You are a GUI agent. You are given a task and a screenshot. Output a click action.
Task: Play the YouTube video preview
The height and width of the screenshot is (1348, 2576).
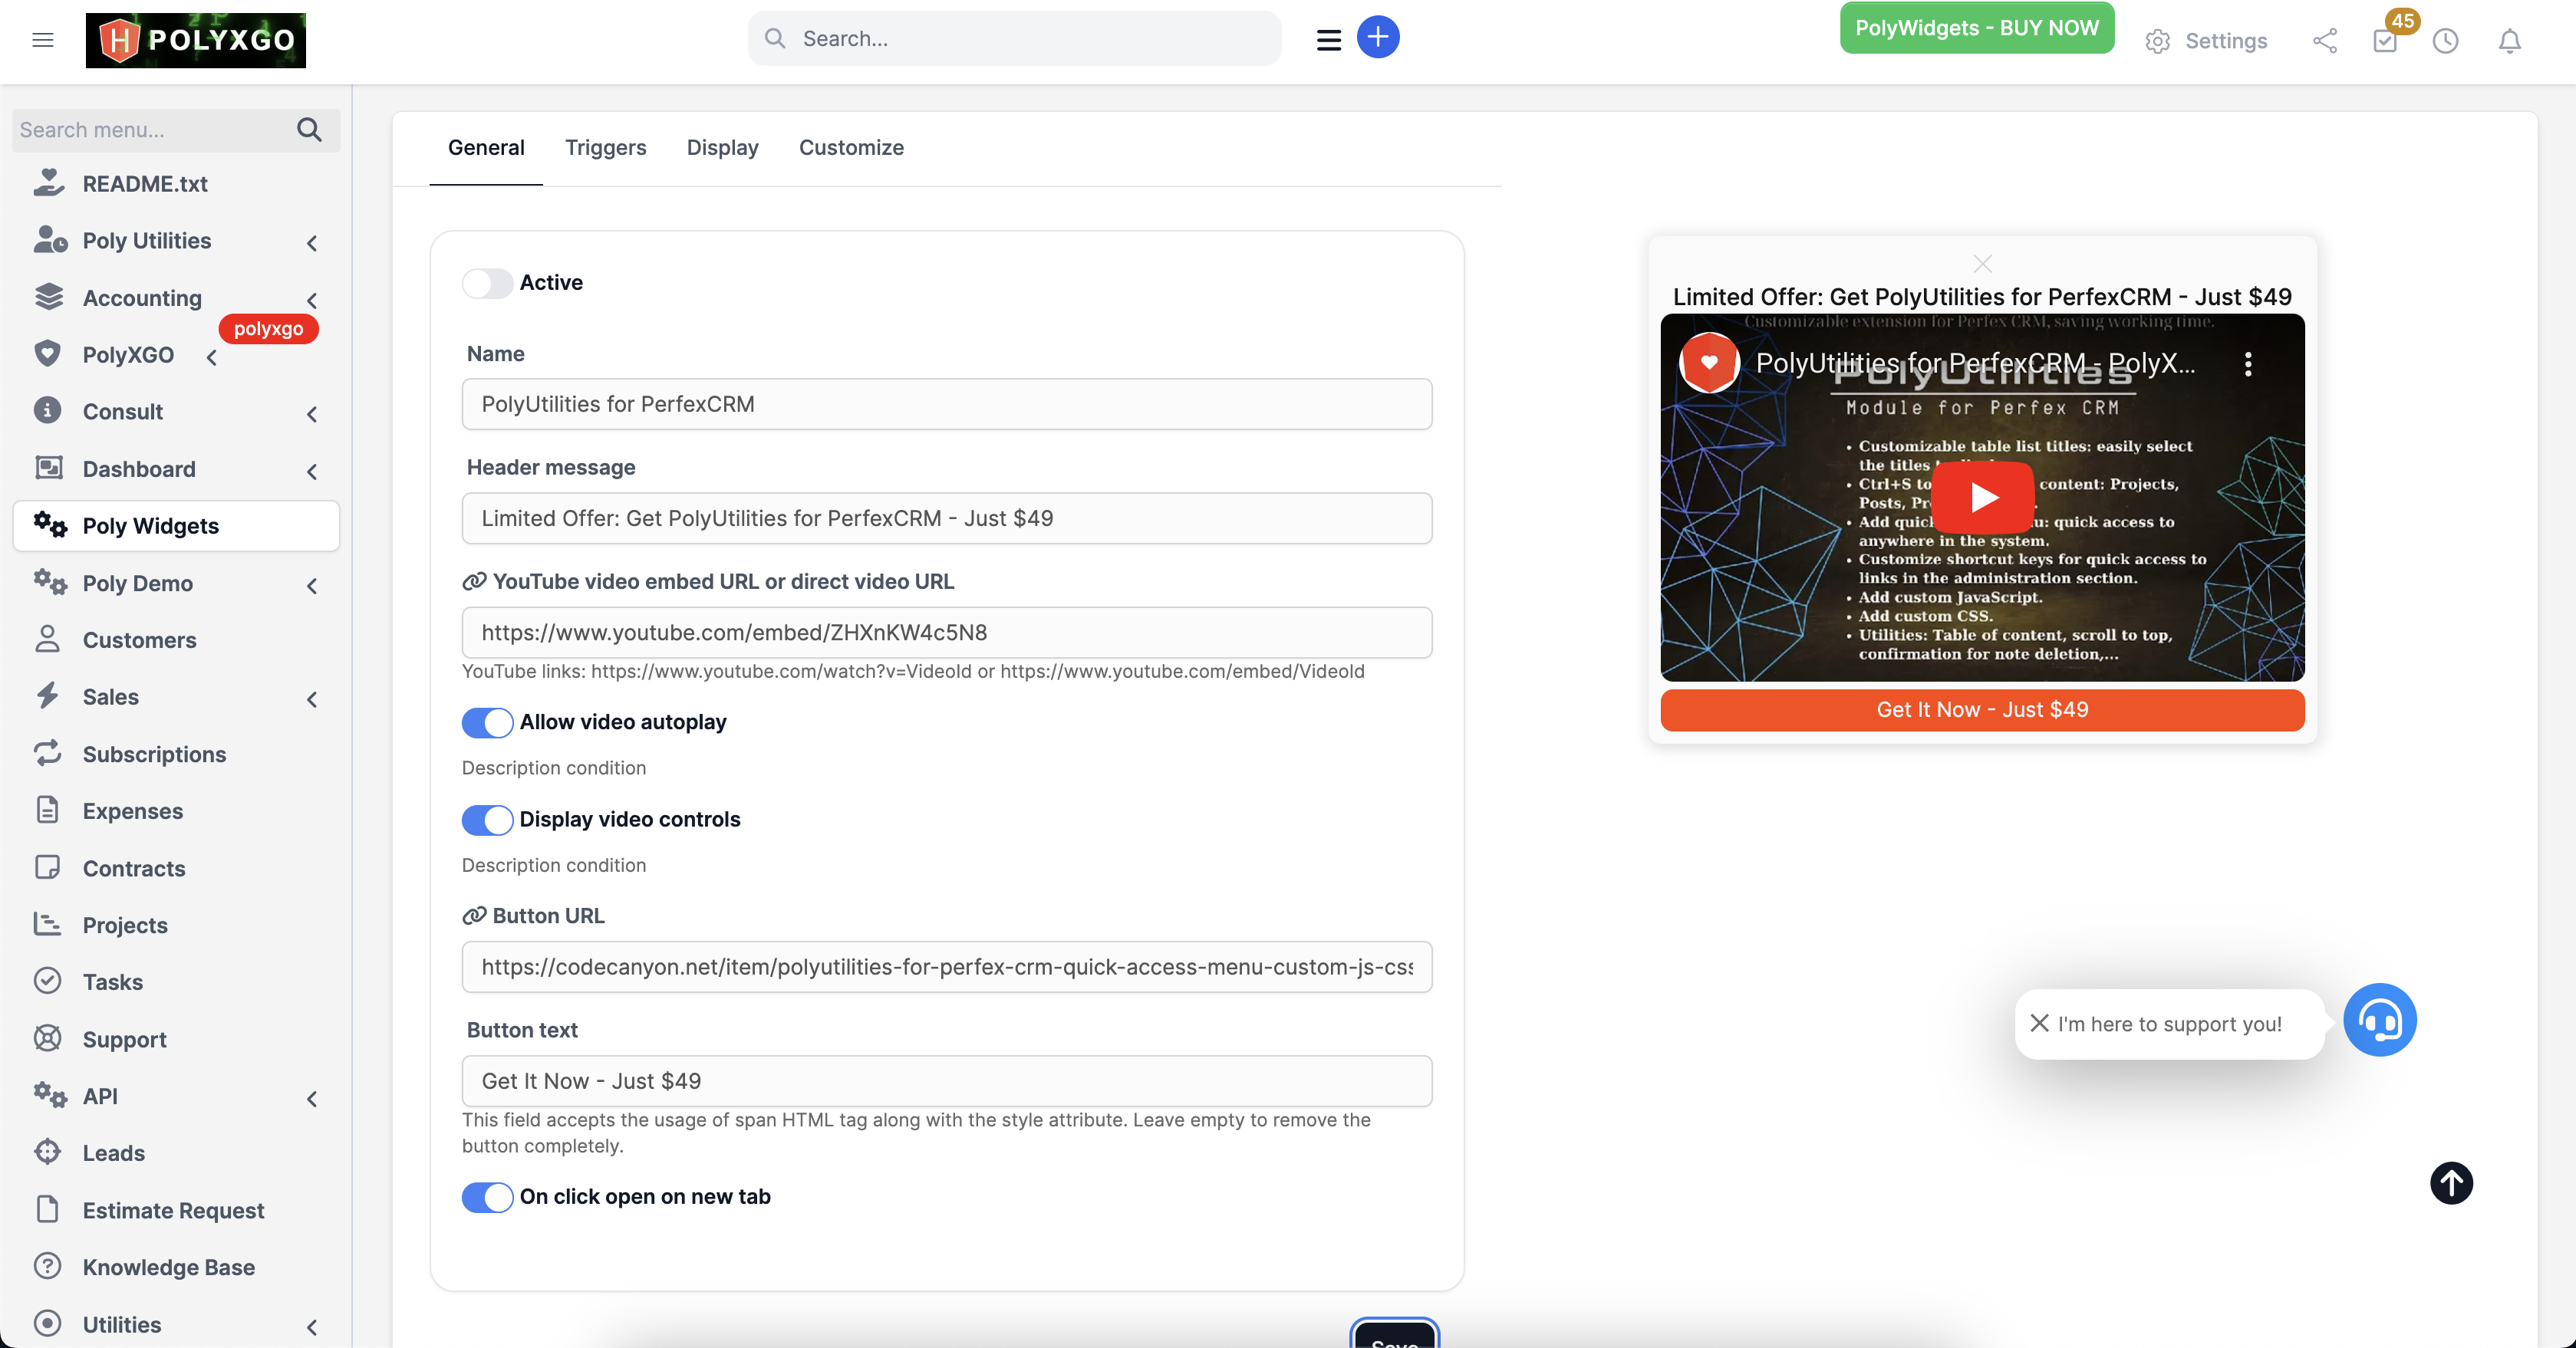(x=1982, y=498)
